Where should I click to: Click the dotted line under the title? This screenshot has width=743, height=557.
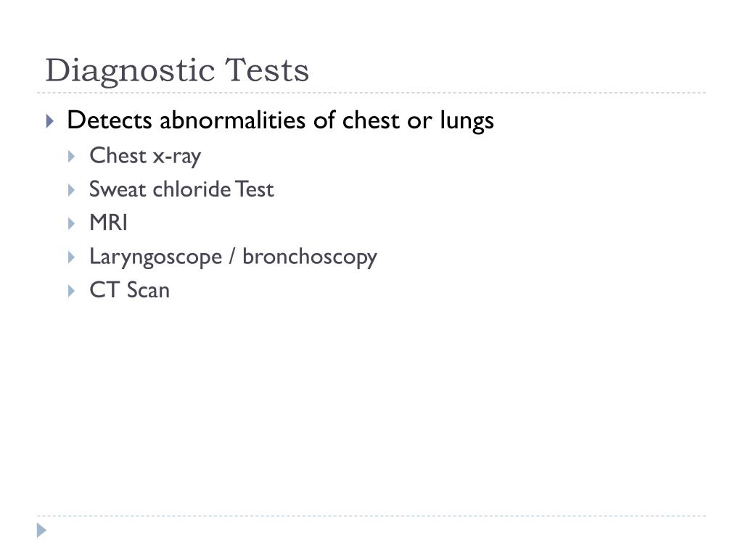click(x=371, y=93)
